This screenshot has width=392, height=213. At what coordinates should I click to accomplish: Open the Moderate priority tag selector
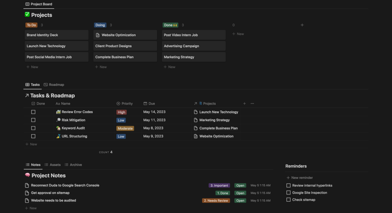(125, 128)
